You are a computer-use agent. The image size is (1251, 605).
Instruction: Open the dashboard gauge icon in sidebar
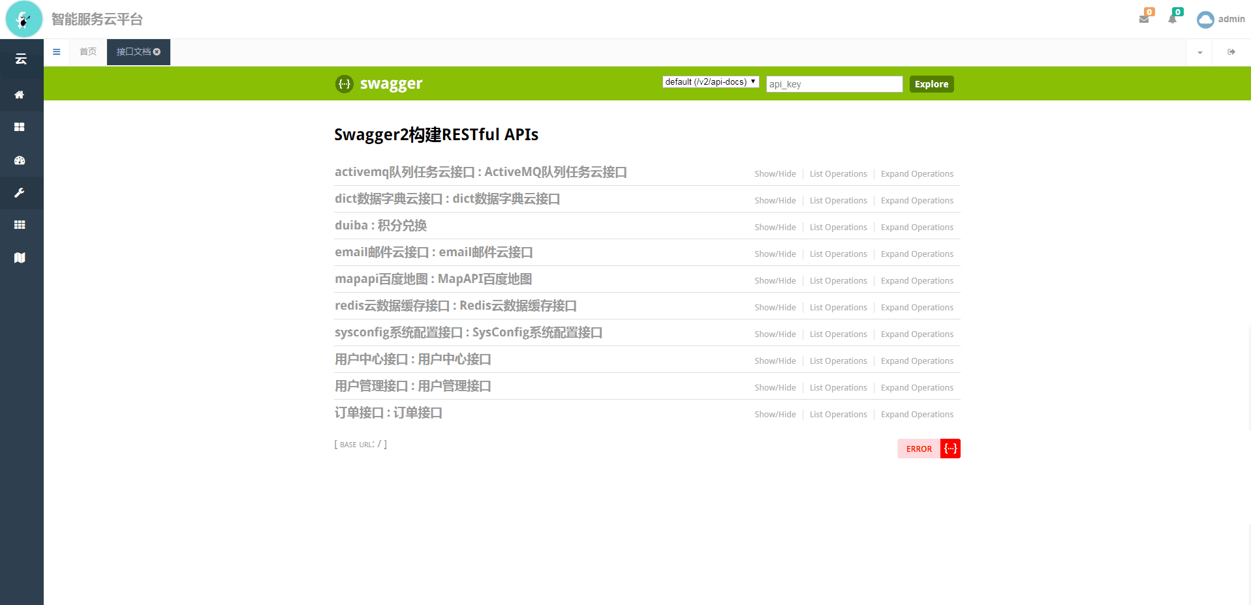click(20, 160)
